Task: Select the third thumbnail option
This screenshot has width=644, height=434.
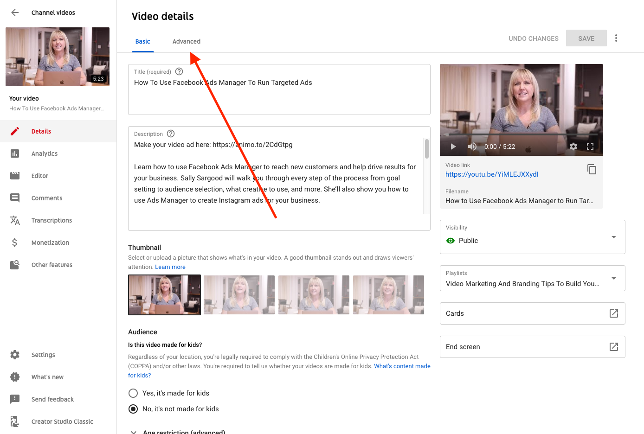Action: (x=314, y=295)
